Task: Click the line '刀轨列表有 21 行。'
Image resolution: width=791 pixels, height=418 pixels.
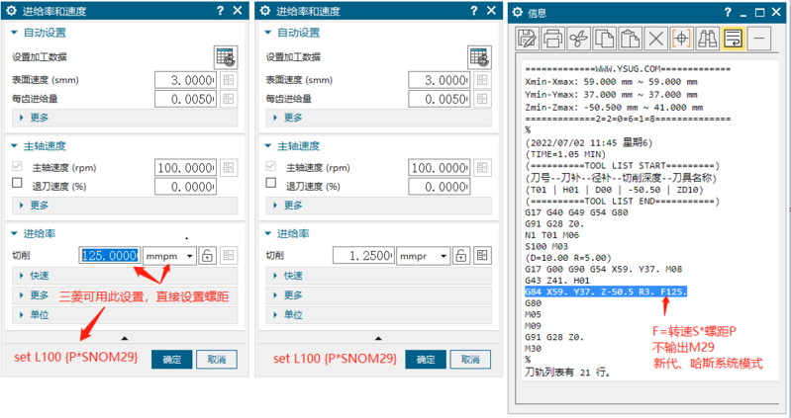Action: point(568,374)
